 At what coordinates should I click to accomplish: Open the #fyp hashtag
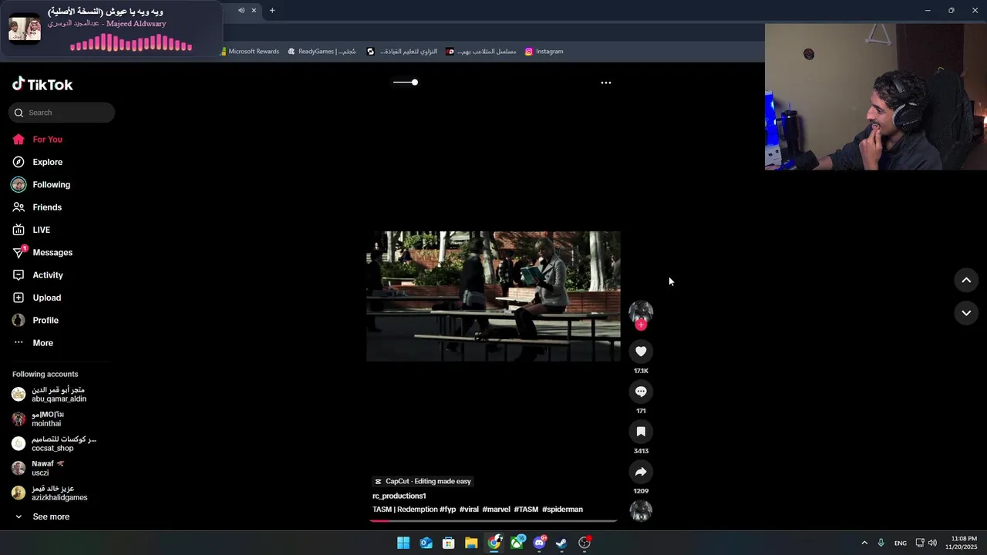(448, 510)
